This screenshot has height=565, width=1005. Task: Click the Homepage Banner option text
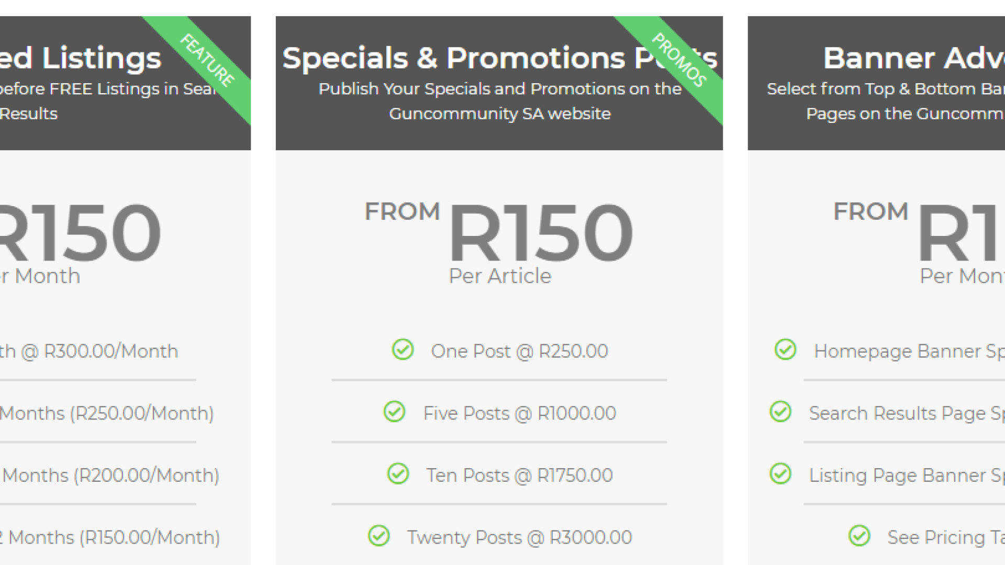(x=909, y=351)
